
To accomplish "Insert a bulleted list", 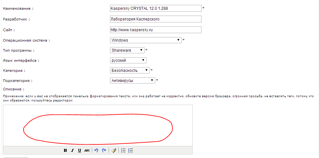I will 123,151.
